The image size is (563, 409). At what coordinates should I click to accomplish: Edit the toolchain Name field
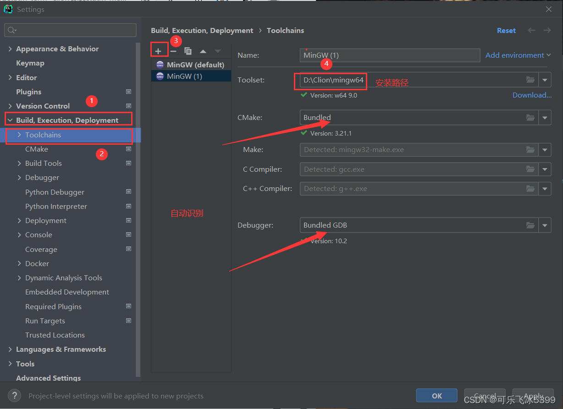coord(390,55)
